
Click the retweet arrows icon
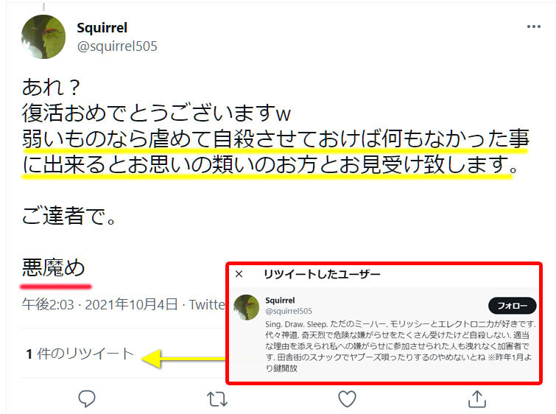click(x=217, y=399)
